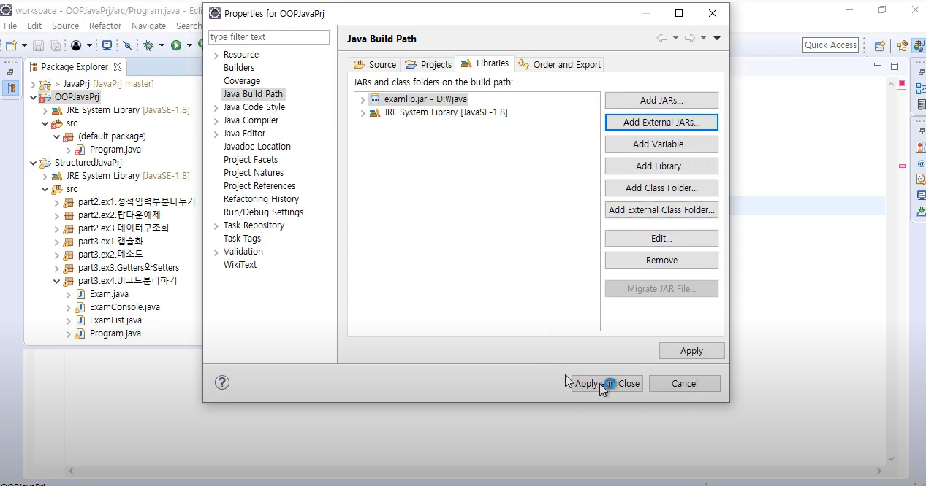
Task: Open the New wizard dropdown arrow
Action: (x=23, y=45)
